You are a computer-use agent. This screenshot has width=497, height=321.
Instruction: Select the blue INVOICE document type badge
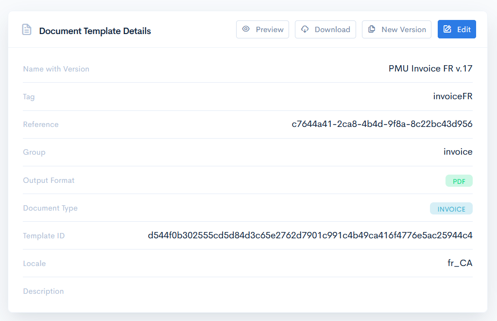pos(451,208)
